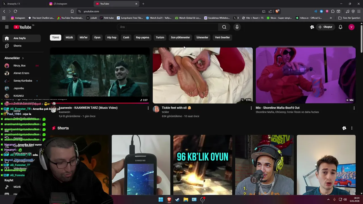
Task: Open Brave VPN shield icon
Action: (353, 11)
